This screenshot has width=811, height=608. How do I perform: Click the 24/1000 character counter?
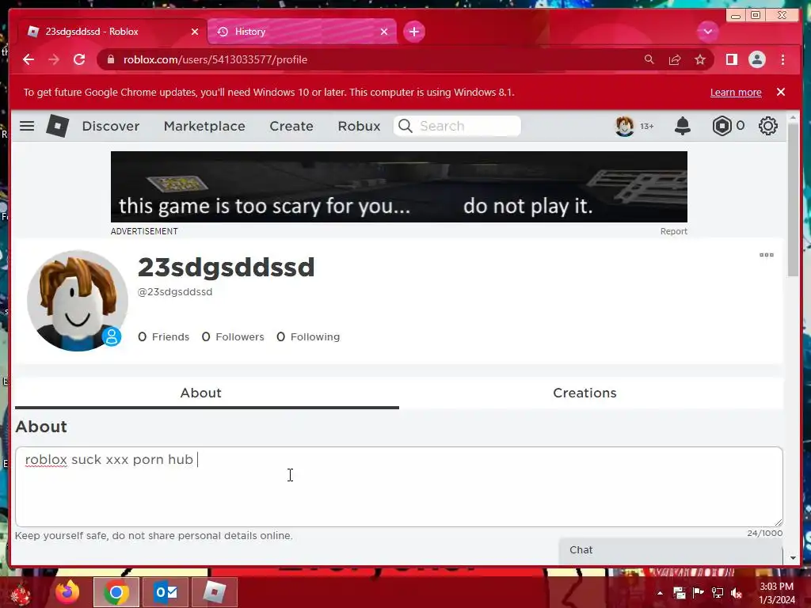tap(764, 533)
